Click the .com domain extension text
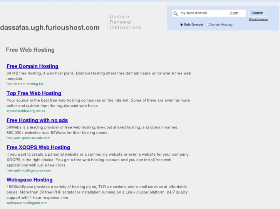 tap(234, 13)
